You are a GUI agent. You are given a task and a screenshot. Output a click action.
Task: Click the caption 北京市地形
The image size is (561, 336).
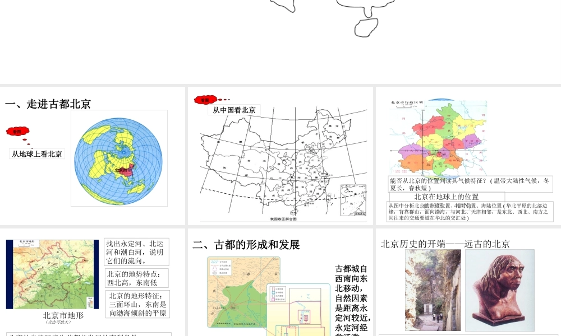63,315
